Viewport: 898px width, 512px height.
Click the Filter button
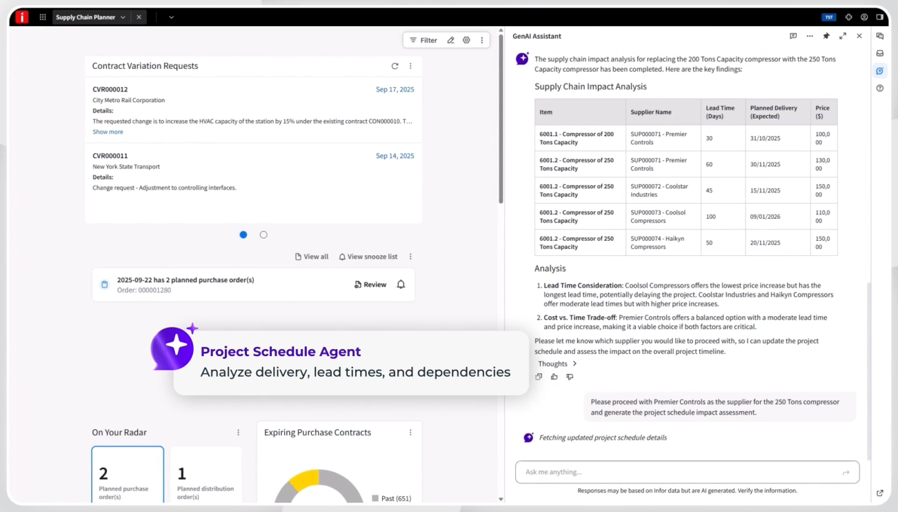423,40
